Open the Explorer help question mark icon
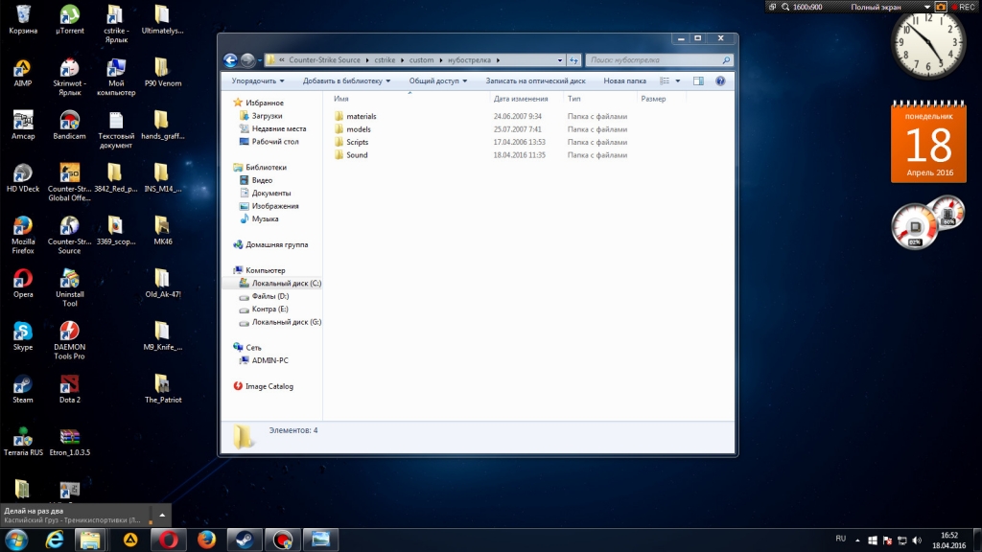Screen dimensions: 982x552 [720, 81]
